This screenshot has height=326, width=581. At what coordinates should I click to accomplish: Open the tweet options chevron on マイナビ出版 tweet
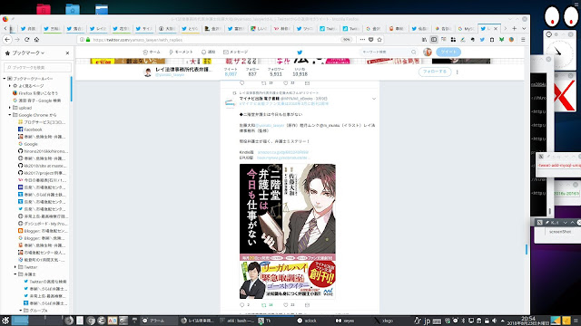tap(373, 99)
